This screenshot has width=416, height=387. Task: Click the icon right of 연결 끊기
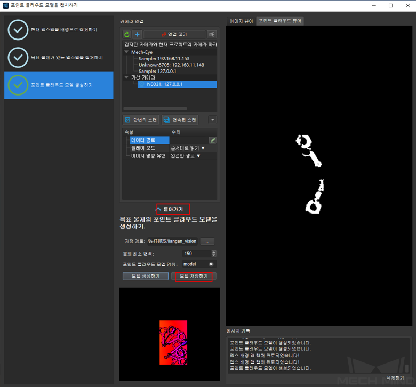(x=212, y=34)
